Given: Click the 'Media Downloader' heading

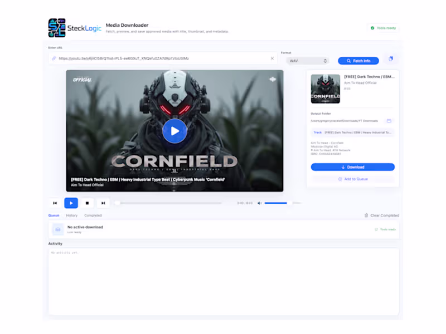Looking at the screenshot, I should (x=127, y=25).
